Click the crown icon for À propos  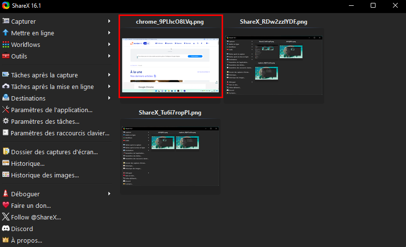tap(5, 240)
